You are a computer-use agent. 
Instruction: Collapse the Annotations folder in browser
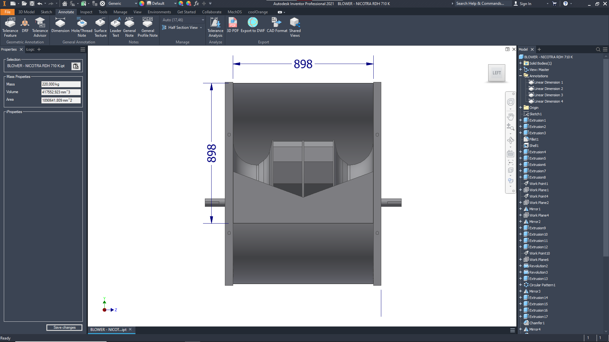point(521,76)
